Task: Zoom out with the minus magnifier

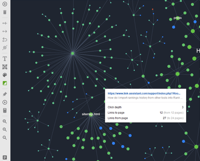Action: 5,137
